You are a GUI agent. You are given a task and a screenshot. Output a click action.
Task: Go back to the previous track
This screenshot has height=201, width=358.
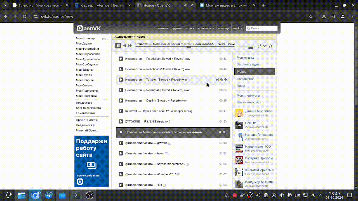point(124,46)
